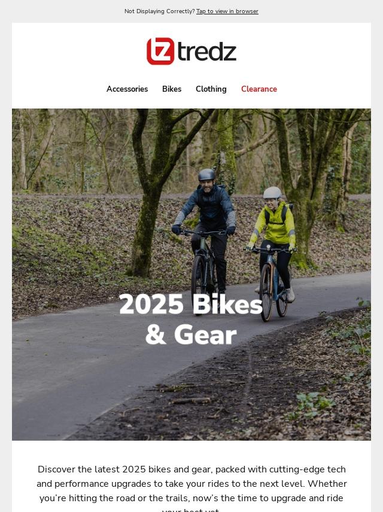Click the man's dark grey helmet
This screenshot has height=512, width=383.
206,174
